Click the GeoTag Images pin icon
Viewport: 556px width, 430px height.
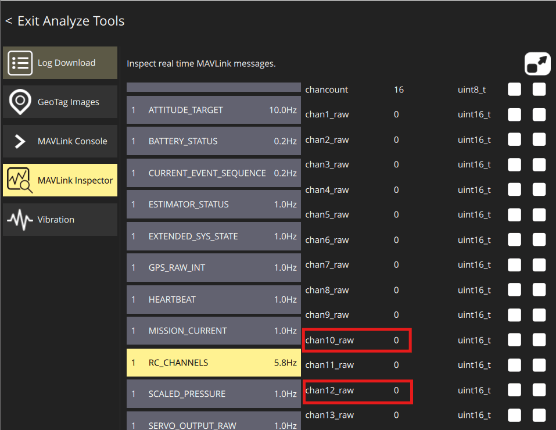[20, 102]
